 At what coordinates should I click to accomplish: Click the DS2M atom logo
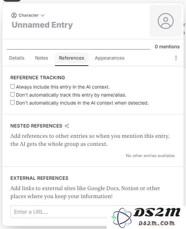(x=121, y=218)
